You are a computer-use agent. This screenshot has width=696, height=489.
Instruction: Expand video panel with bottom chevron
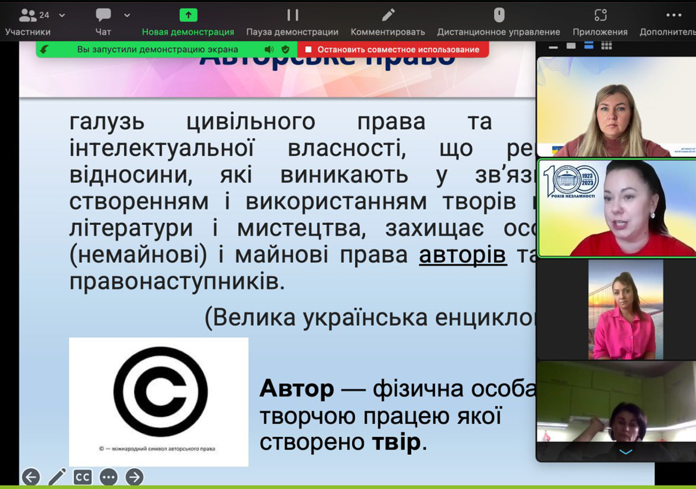pos(626,452)
